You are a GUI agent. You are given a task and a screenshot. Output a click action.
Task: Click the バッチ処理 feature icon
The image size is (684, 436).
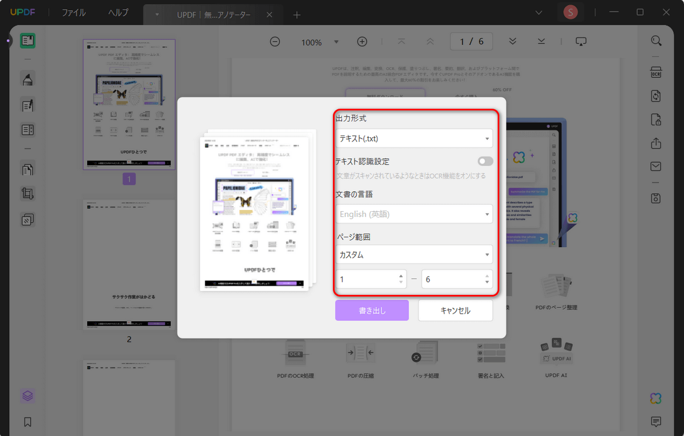[x=425, y=353]
